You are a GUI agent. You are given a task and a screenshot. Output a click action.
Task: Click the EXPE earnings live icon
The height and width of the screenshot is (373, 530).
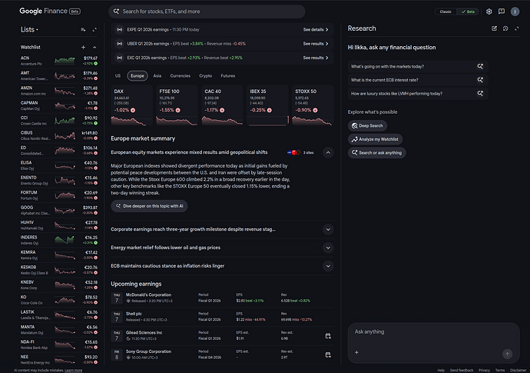pos(120,30)
